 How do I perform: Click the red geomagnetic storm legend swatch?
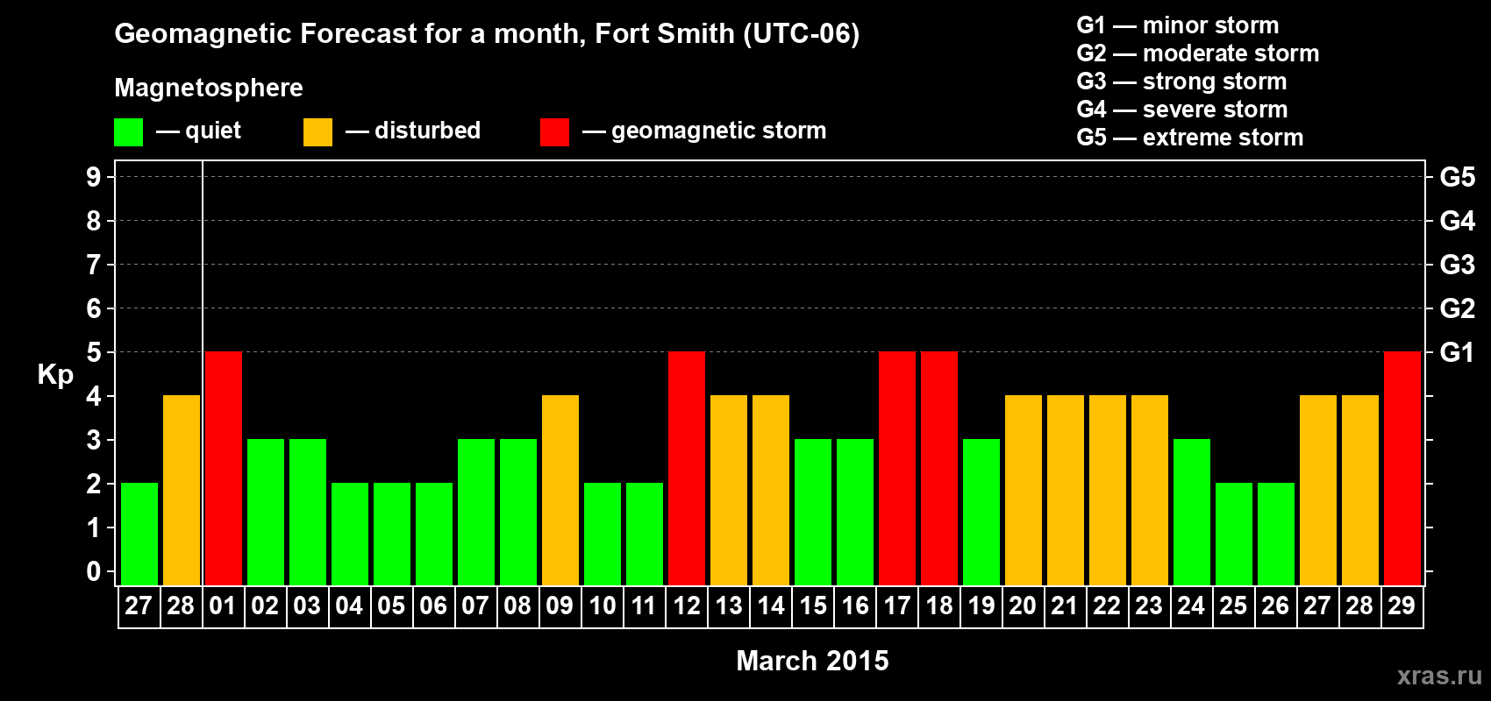(555, 132)
